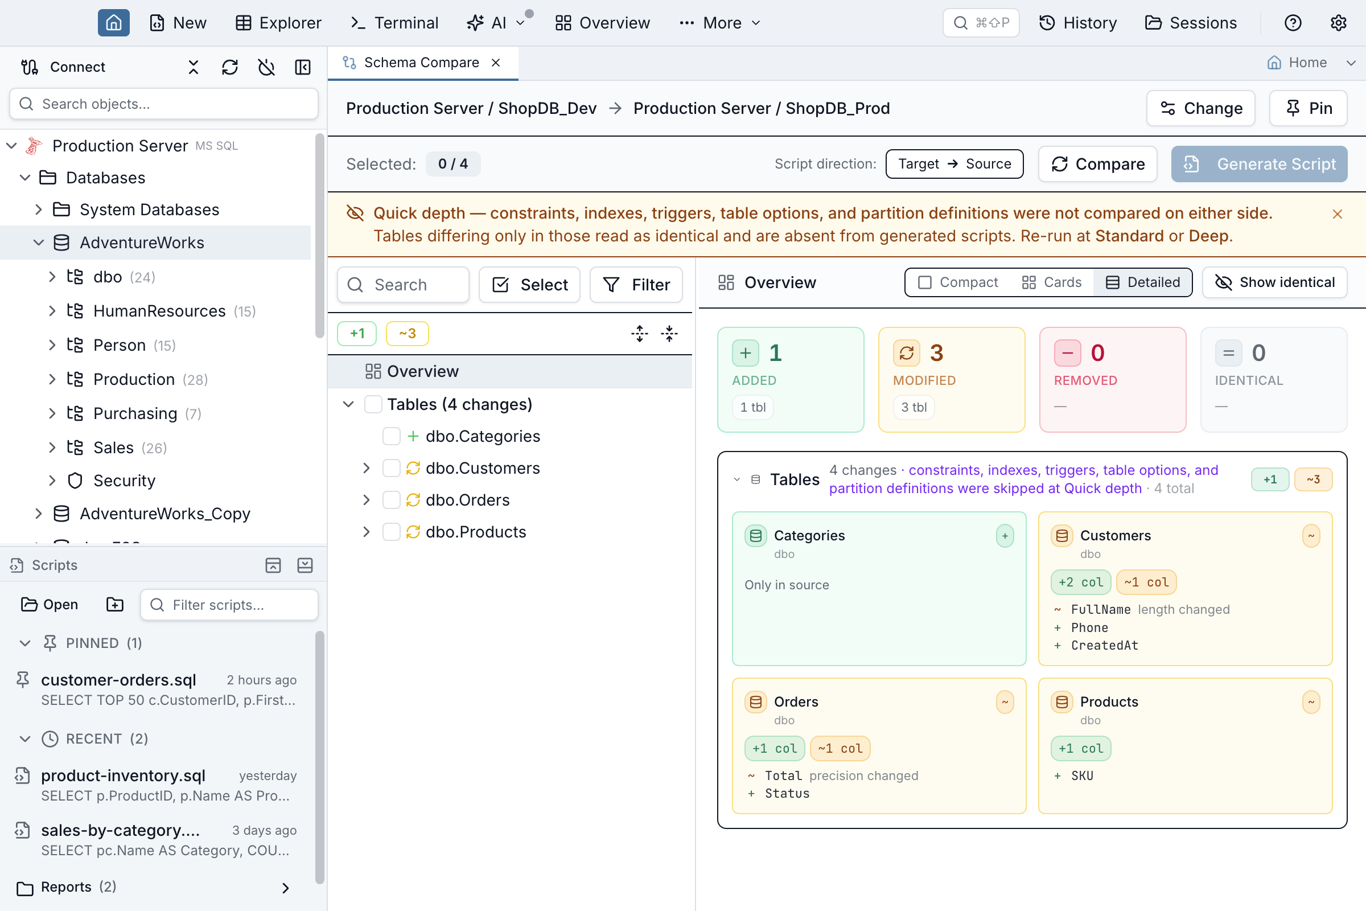
Task: Refresh the connections list
Action: 230,67
